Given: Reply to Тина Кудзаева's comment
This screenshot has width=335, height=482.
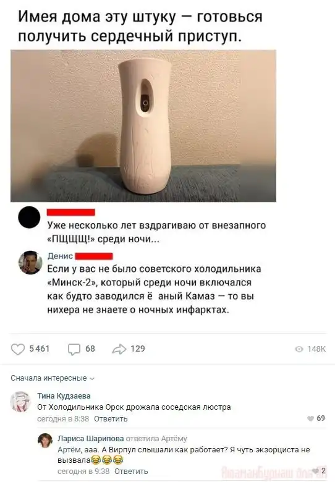Looking at the screenshot, I should 111,419.
